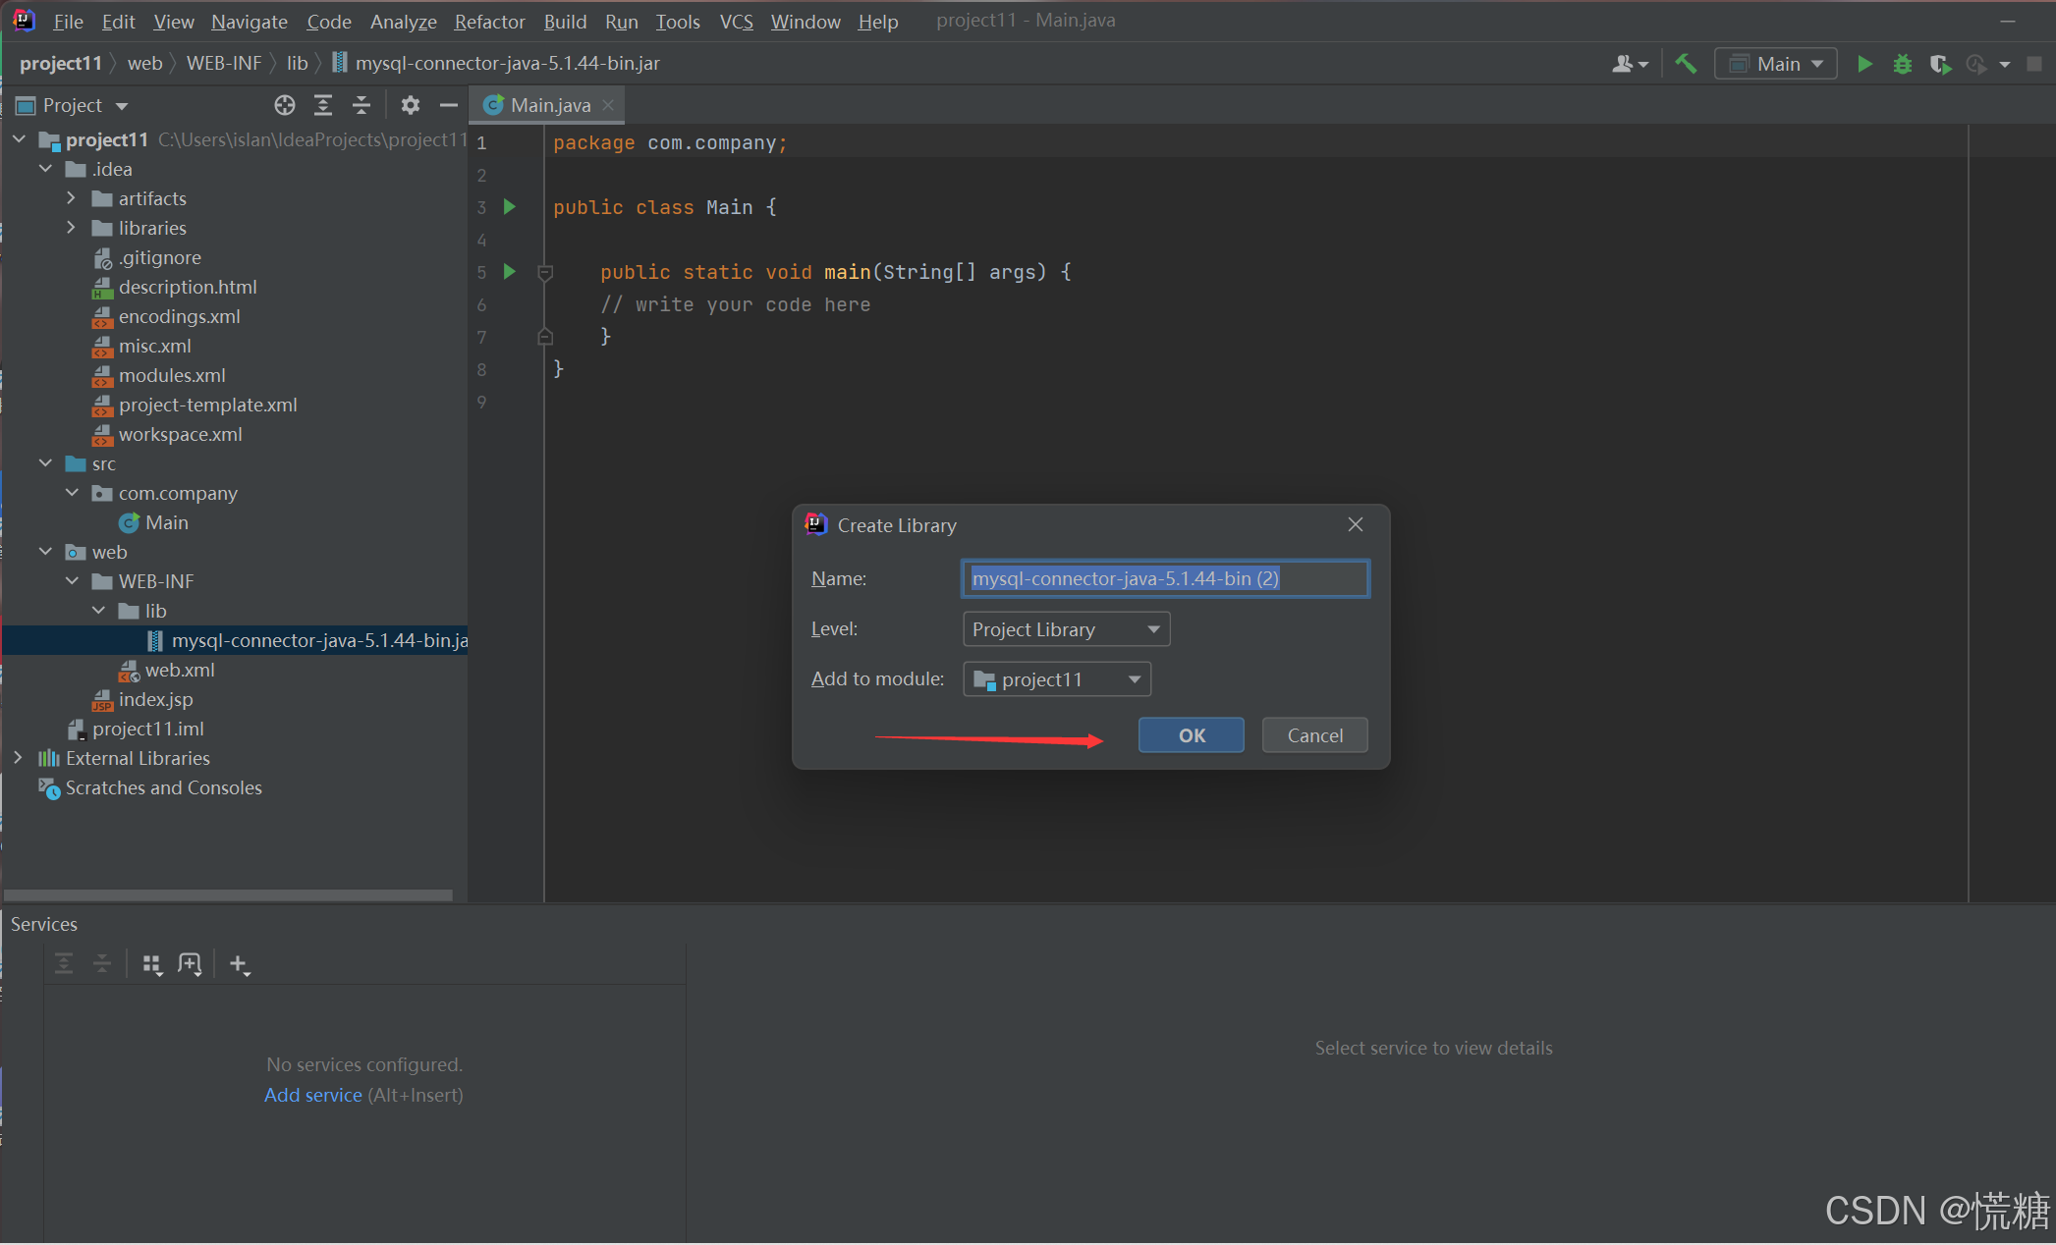2056x1245 pixels.
Task: Click run gutter icon beside main method
Action: [509, 271]
